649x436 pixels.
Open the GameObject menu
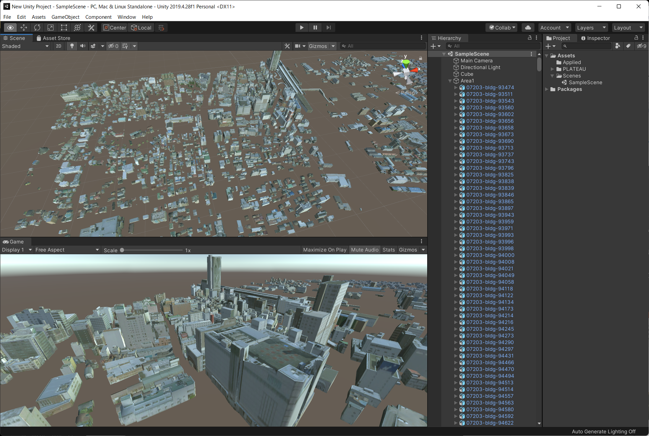(x=65, y=17)
